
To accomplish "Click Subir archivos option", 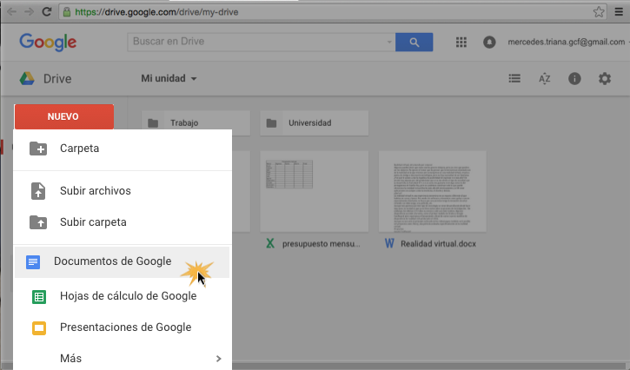I will click(x=95, y=190).
